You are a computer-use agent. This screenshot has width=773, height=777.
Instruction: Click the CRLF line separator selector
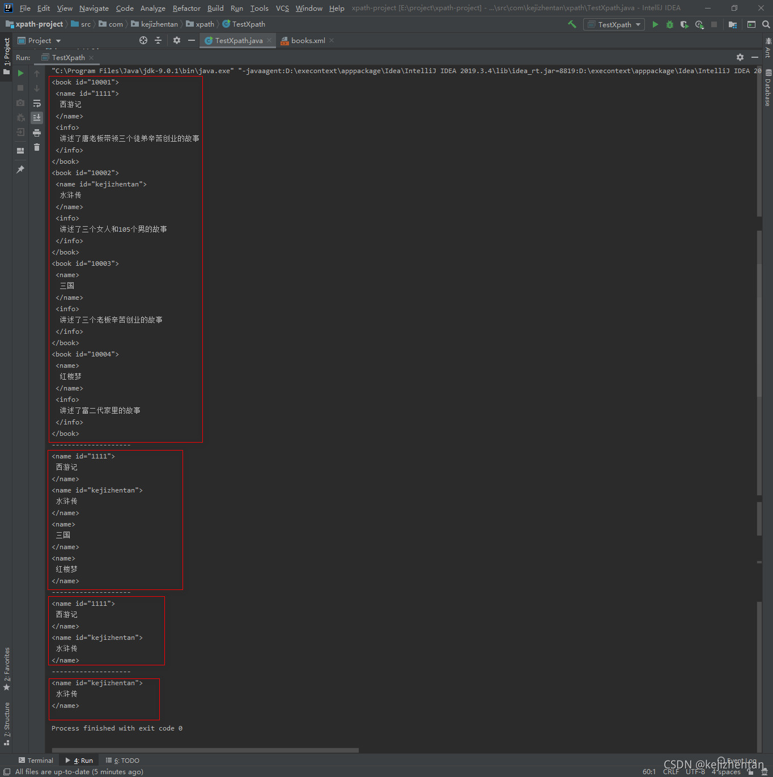point(671,772)
